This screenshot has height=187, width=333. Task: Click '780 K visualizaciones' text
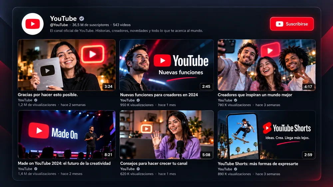pos(234,105)
